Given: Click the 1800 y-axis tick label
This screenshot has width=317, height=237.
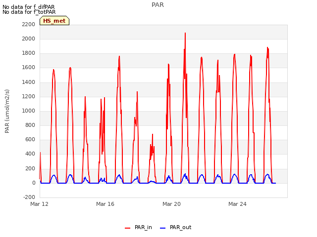Looking at the screenshot, I should [x=29, y=53].
